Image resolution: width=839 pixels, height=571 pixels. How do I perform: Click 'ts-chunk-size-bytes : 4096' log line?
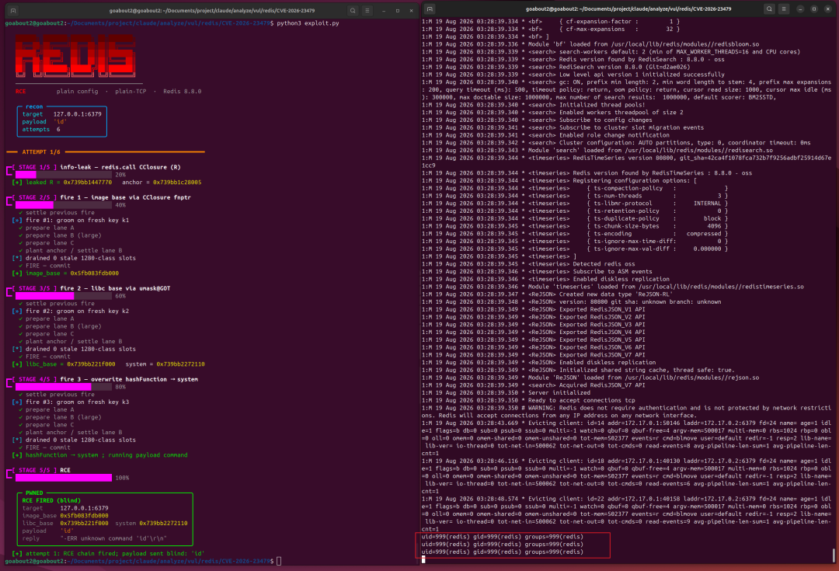pos(575,226)
